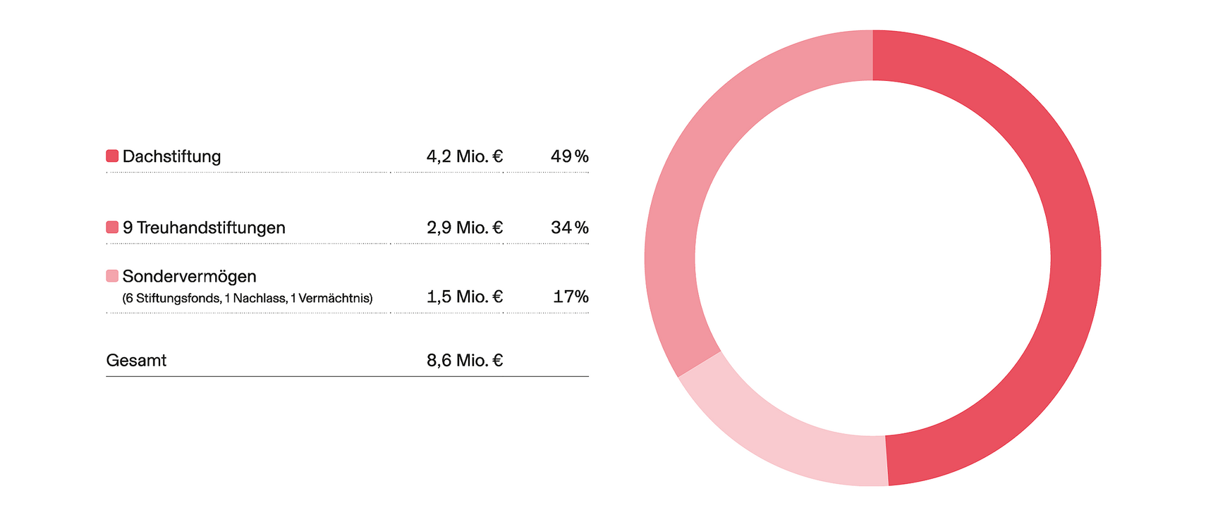Click the 9 Treuhandstiftungen legend swatch
The width and height of the screenshot is (1213, 517).
(112, 227)
